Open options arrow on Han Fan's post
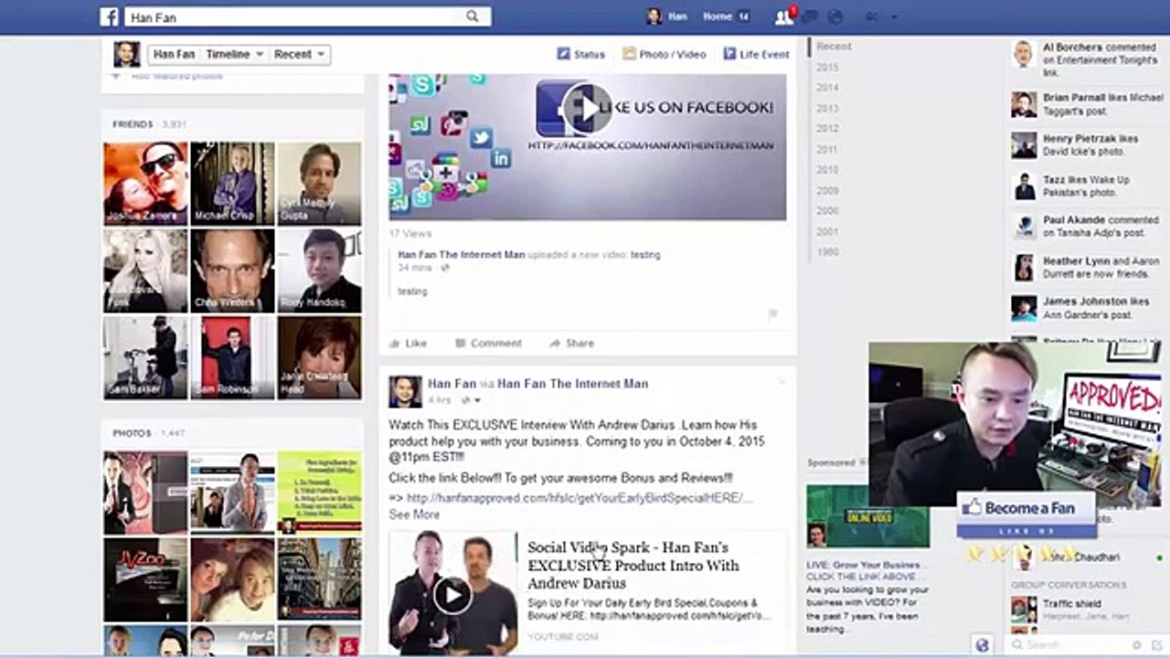Screen dimensions: 1170x658 782,382
